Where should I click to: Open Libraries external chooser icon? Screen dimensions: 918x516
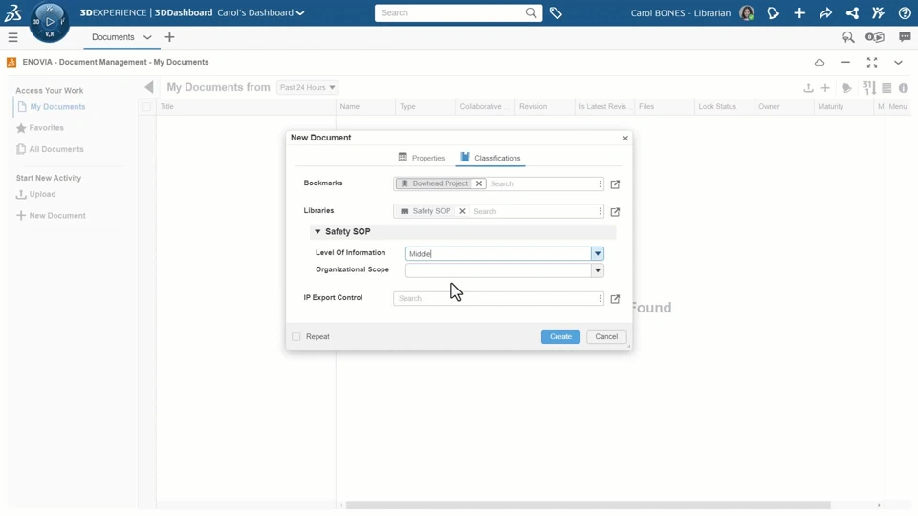click(615, 212)
